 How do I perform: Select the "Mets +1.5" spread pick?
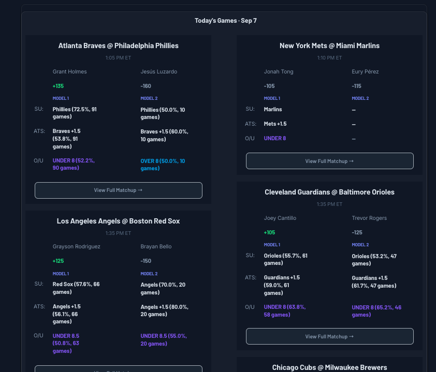[x=275, y=124]
